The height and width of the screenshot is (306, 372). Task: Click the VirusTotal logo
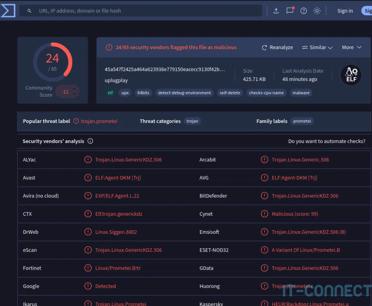tap(8, 11)
